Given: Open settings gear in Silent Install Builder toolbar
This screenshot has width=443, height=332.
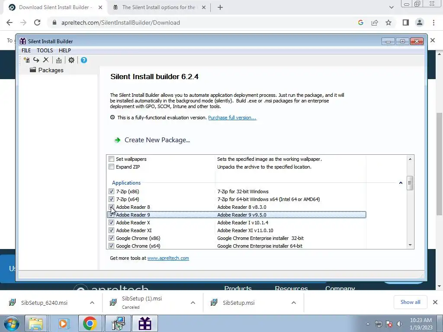Looking at the screenshot, I should pyautogui.click(x=71, y=60).
